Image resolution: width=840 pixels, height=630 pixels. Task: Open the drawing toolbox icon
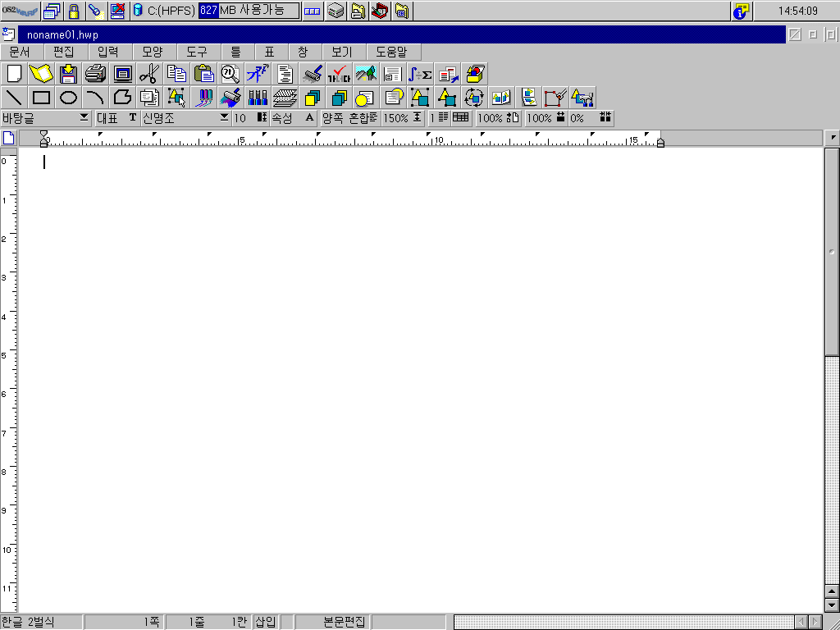coord(473,74)
